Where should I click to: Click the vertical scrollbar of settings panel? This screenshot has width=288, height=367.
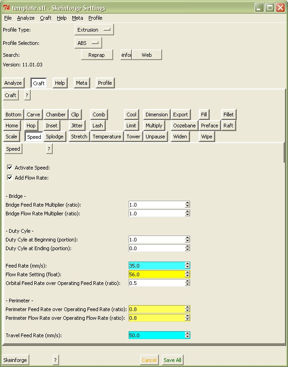(x=284, y=153)
